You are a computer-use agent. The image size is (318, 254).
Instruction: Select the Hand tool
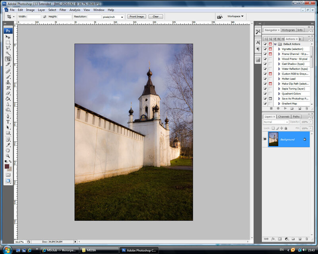[8, 150]
